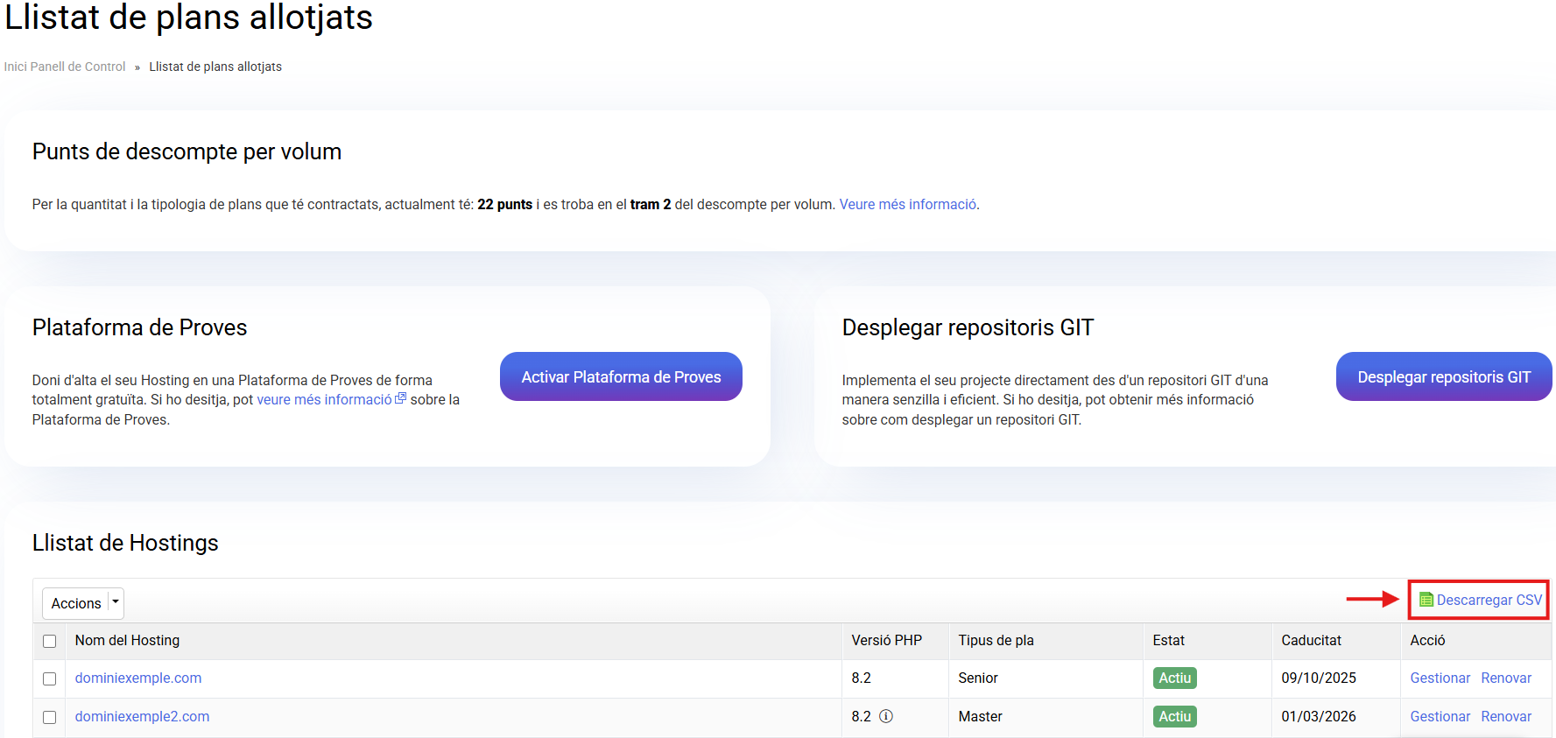This screenshot has width=1556, height=738.
Task: Select the dominiexemple.com checkbox
Action: coord(50,678)
